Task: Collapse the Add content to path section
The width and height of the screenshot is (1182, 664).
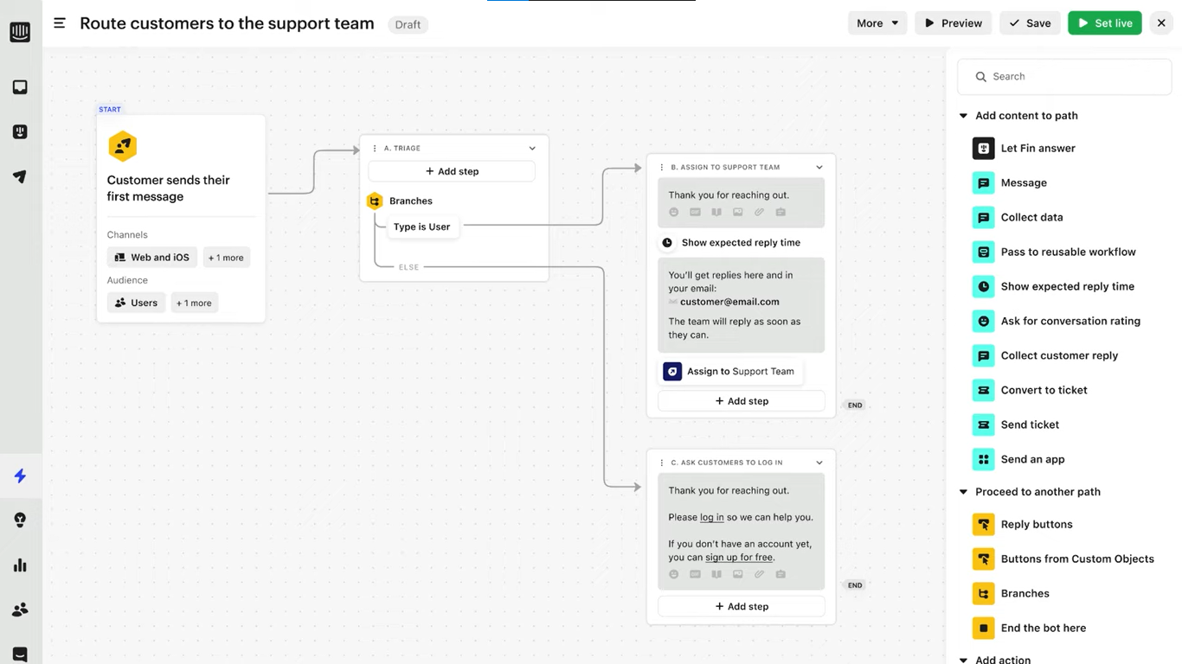Action: (x=963, y=115)
